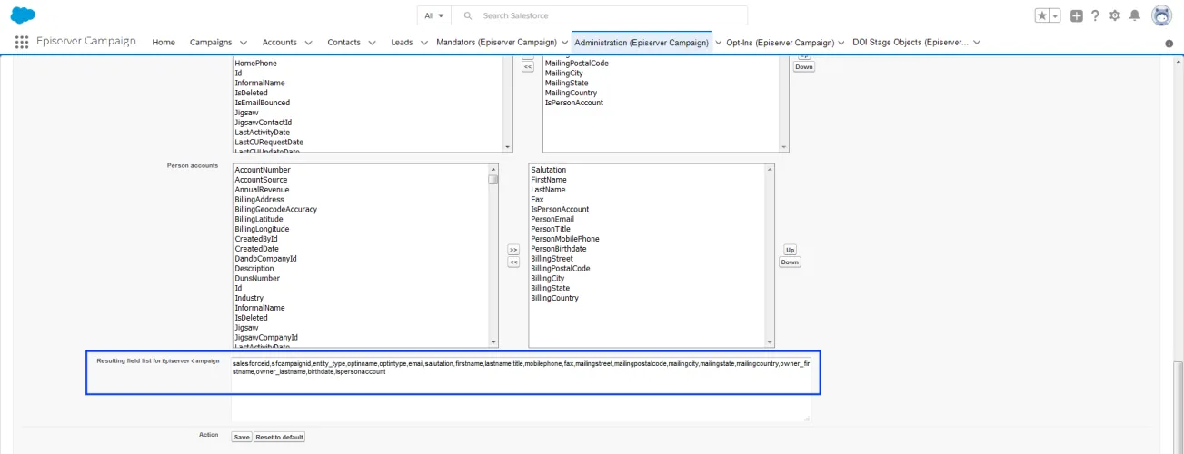Open the Mandators (Episerver Campaign) tab

496,42
